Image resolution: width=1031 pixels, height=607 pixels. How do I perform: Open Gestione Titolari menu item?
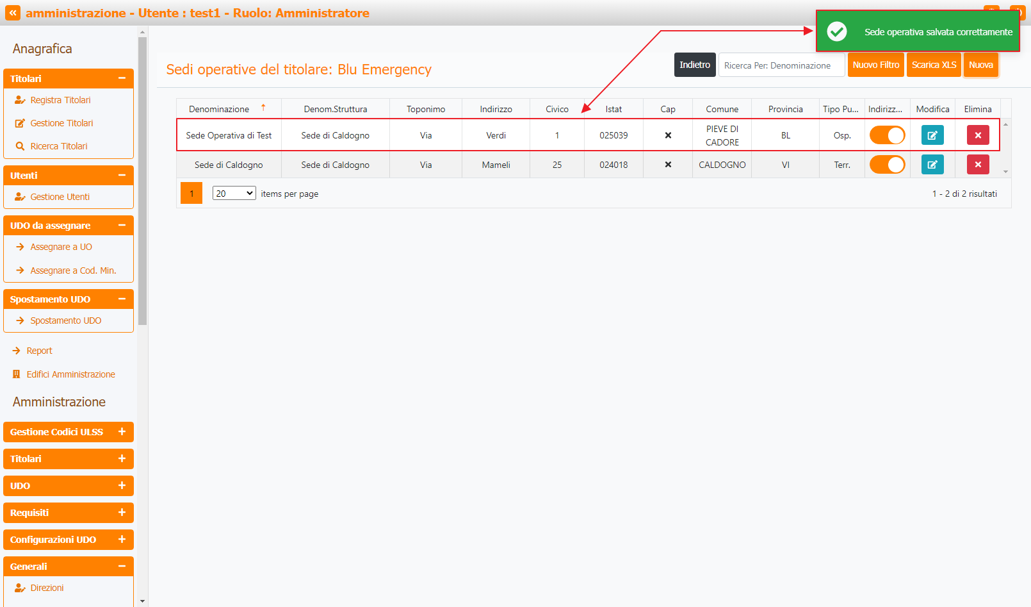[x=61, y=123]
